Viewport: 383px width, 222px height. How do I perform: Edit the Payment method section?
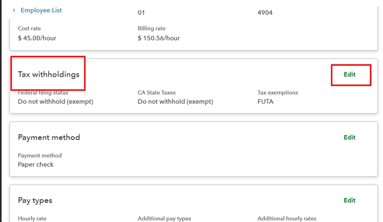click(x=349, y=137)
